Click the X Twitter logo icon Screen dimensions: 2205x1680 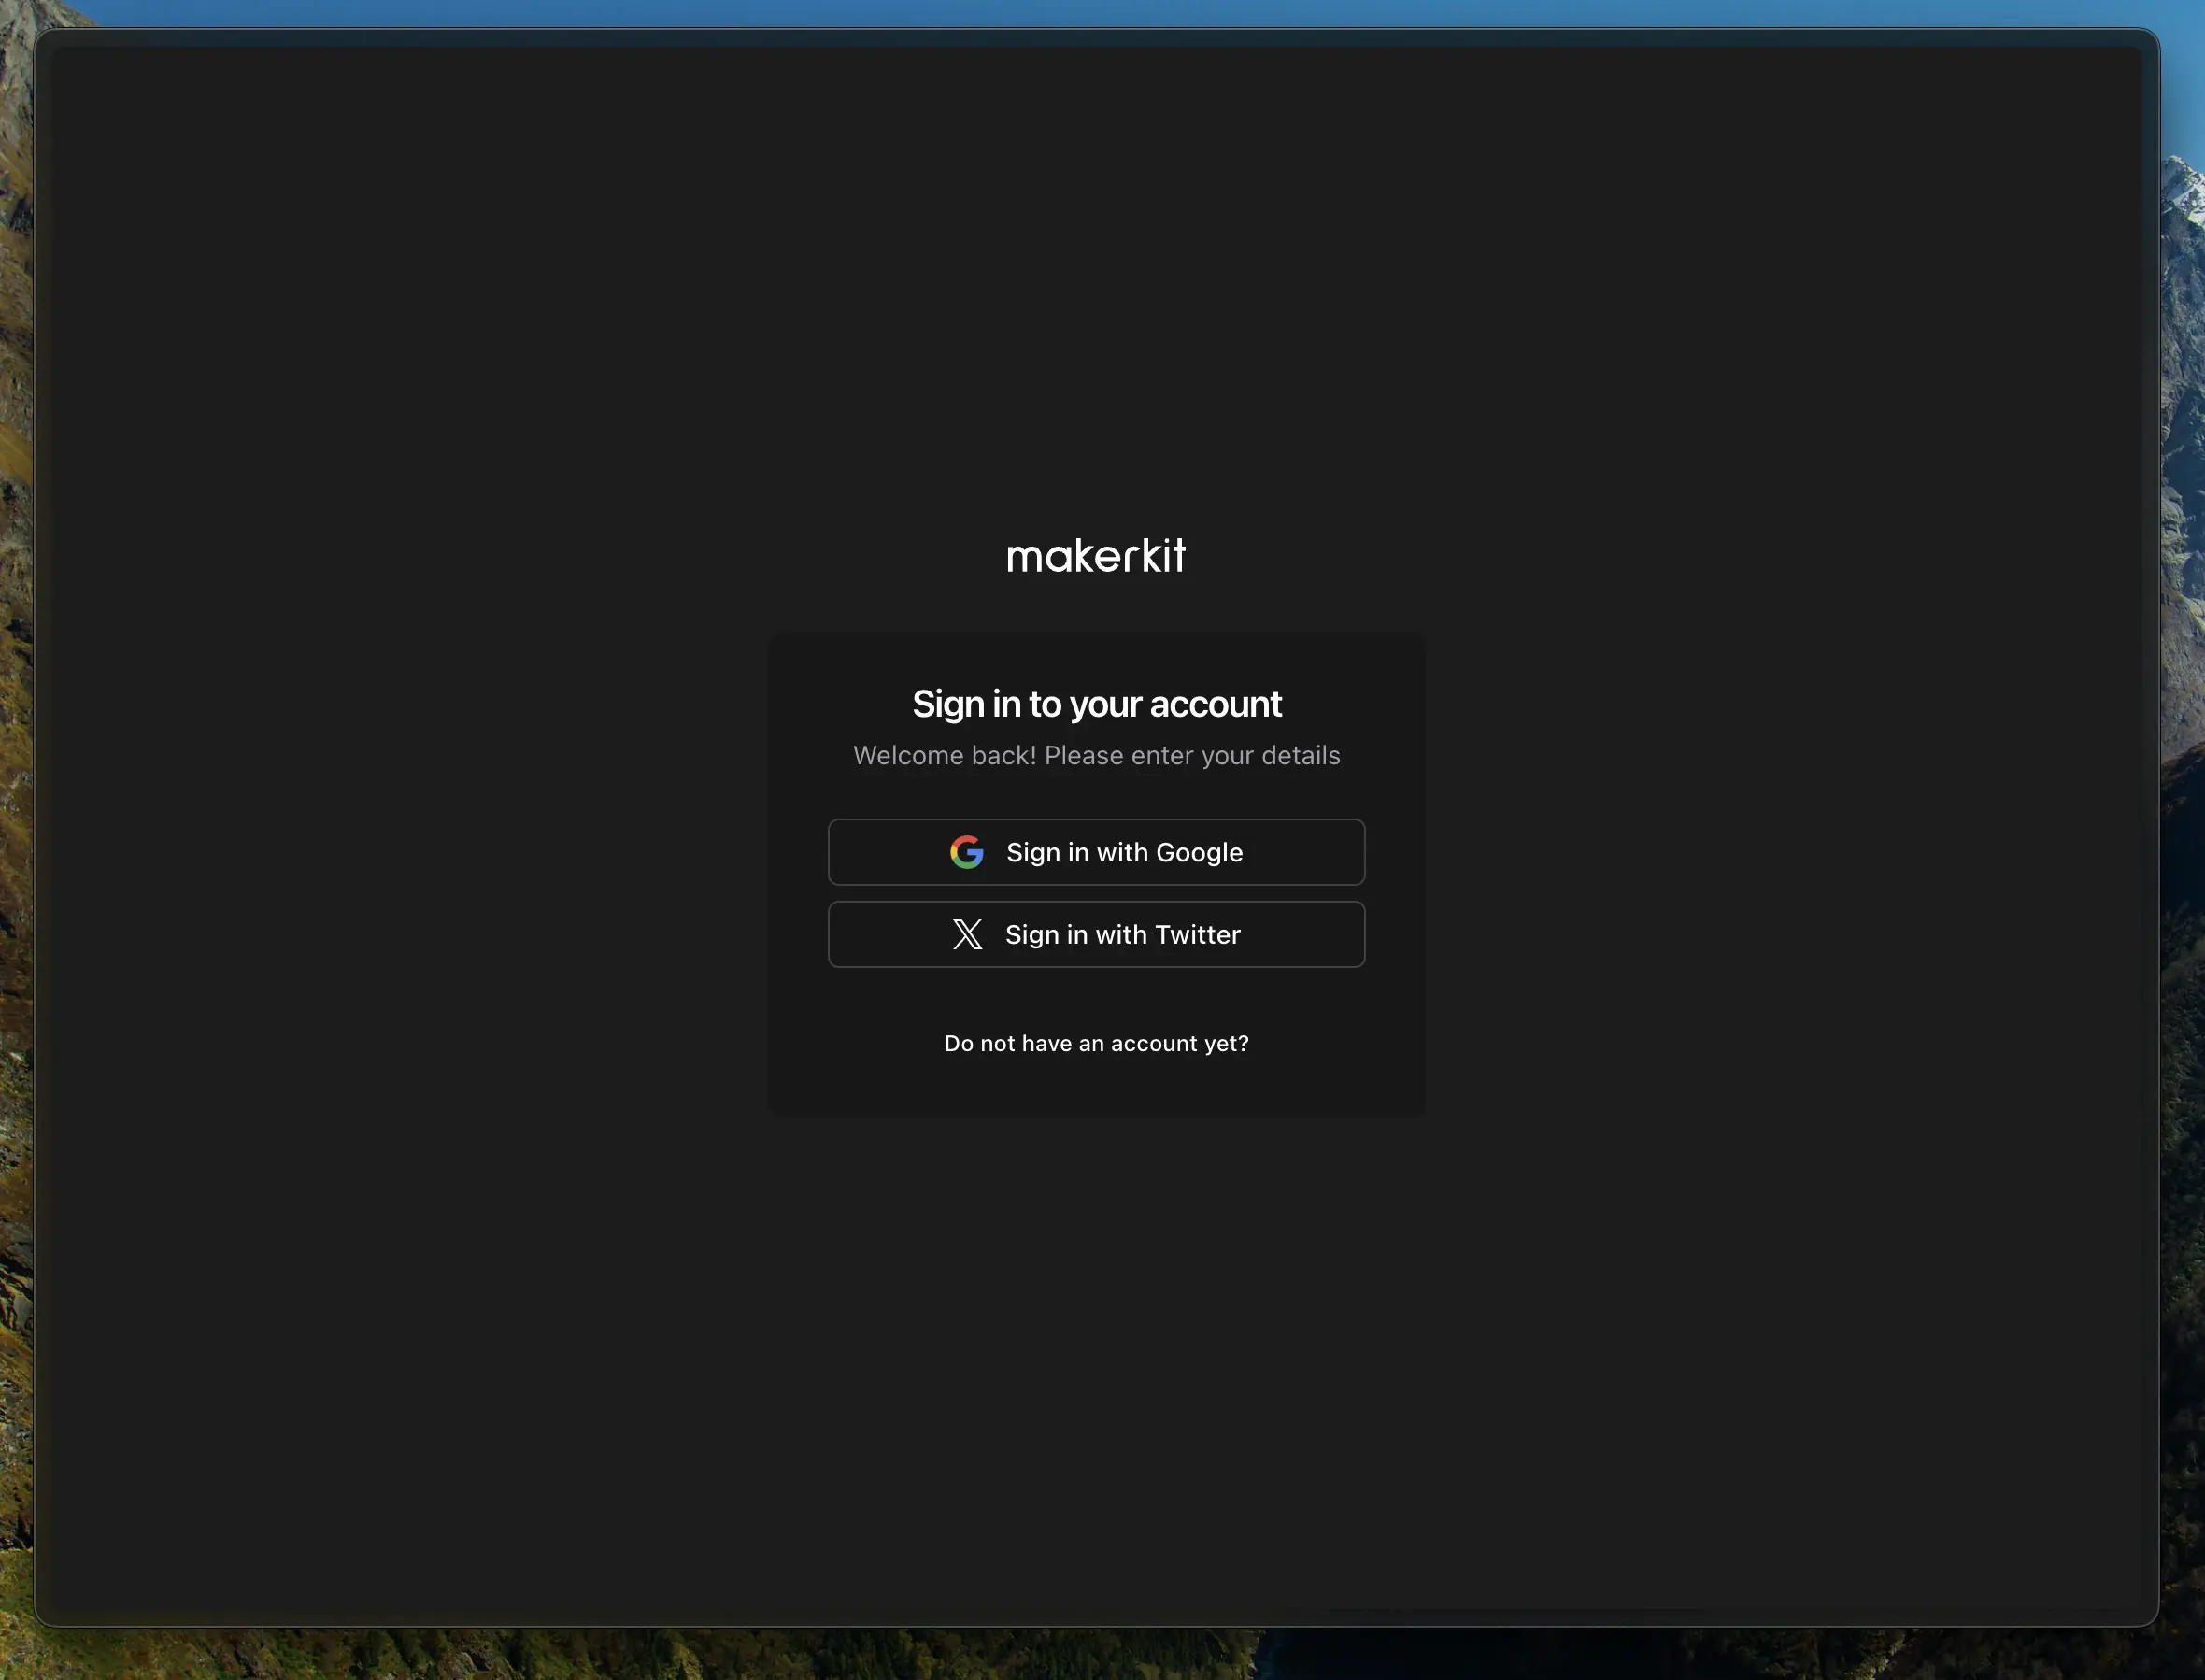[967, 934]
